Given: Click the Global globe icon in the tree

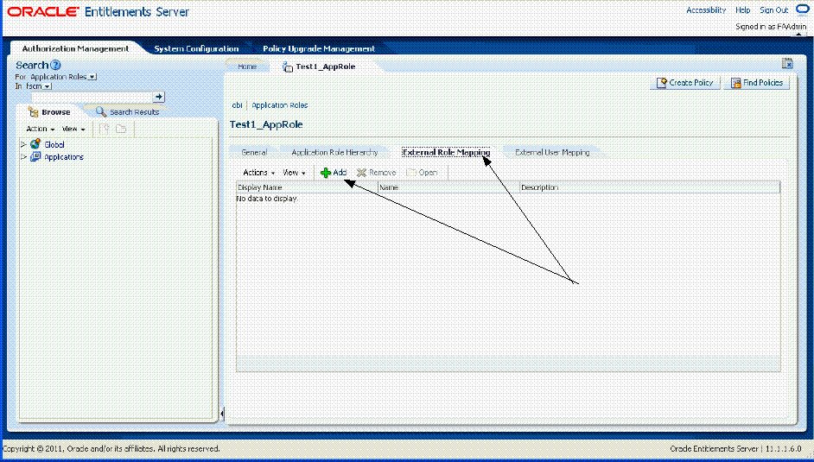Looking at the screenshot, I should tap(35, 145).
